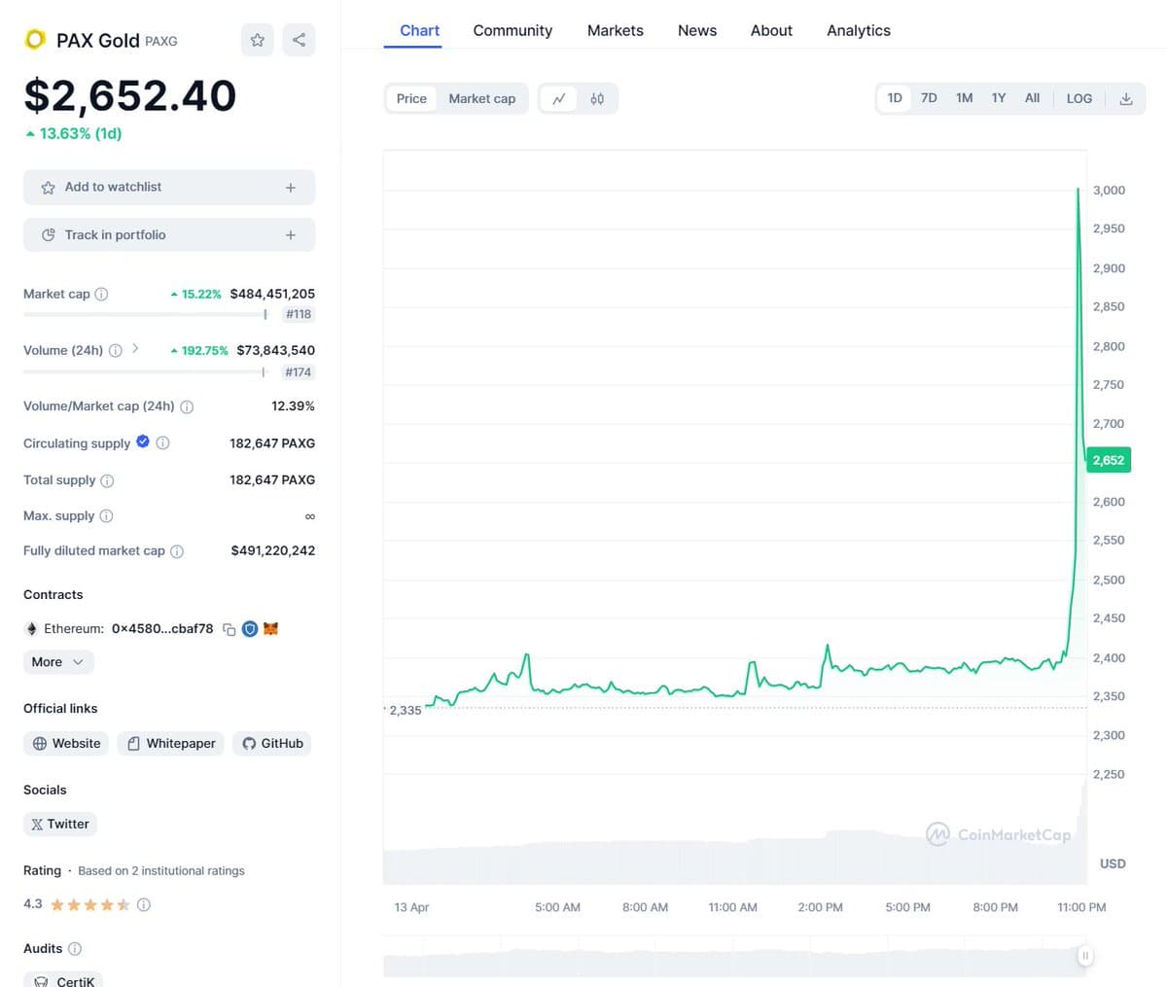Click the Total supply value 182,647 PAXG

tap(272, 480)
